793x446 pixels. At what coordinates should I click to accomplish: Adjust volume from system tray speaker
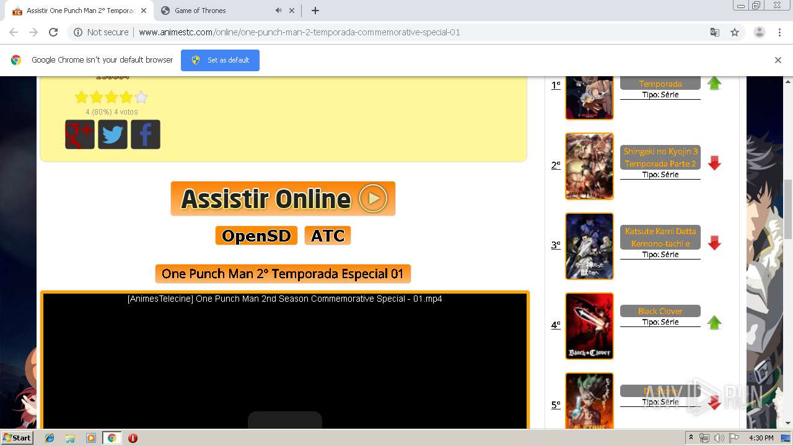click(719, 438)
